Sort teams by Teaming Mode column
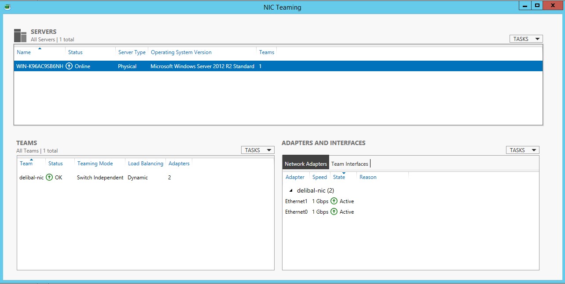The height and width of the screenshot is (284, 565). pos(95,164)
